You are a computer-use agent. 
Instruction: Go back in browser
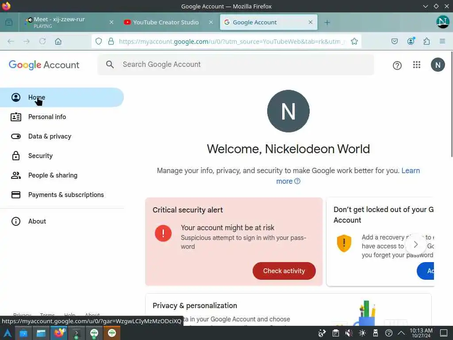pos(11,41)
